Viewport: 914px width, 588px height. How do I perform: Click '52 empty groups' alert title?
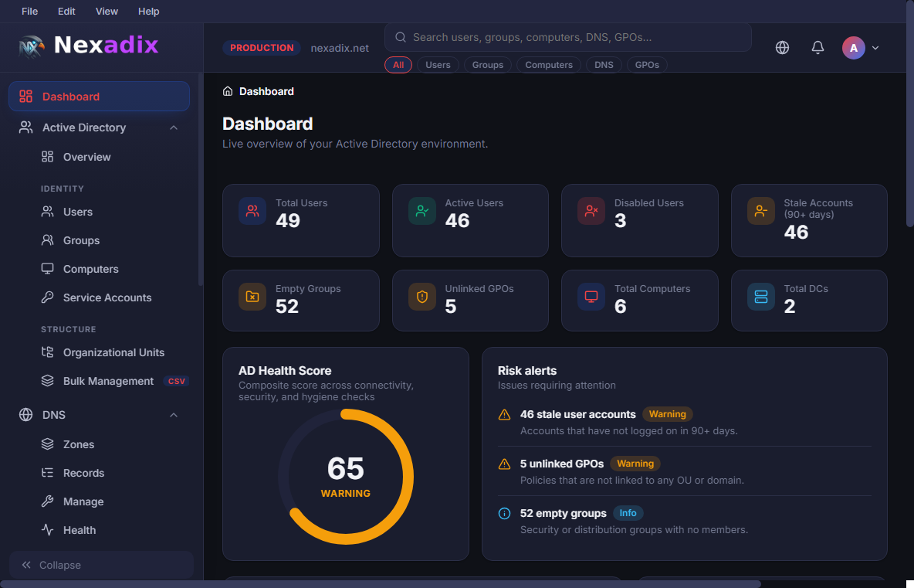563,513
